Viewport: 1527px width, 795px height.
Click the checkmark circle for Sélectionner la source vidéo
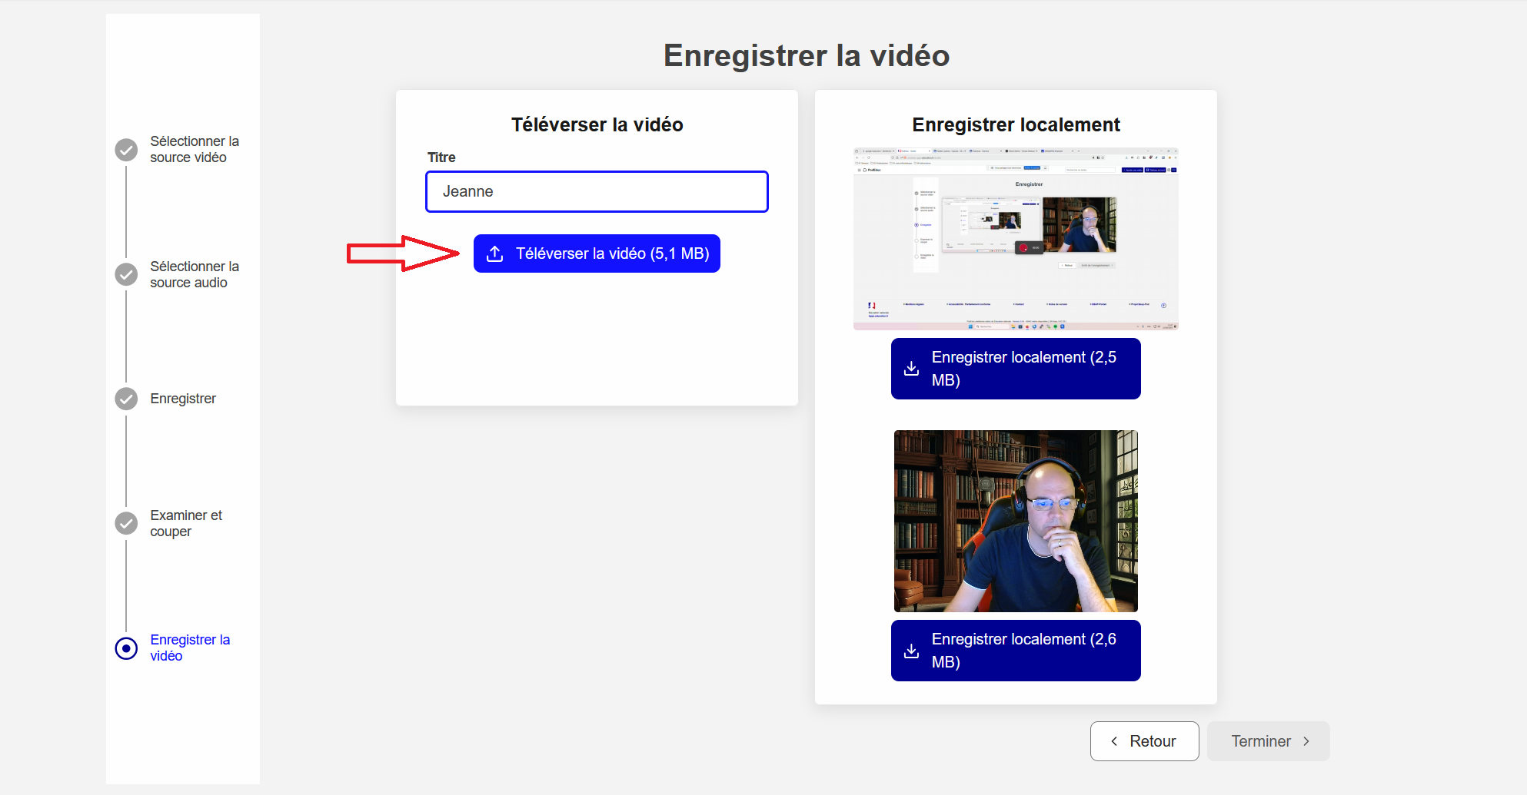tap(126, 149)
